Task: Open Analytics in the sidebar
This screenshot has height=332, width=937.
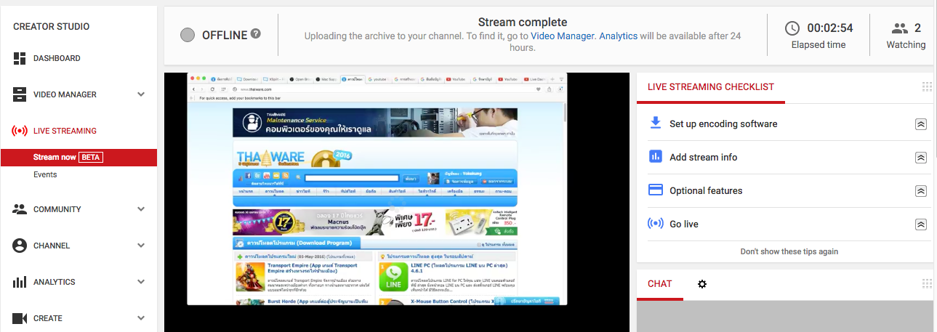Action: pos(55,282)
